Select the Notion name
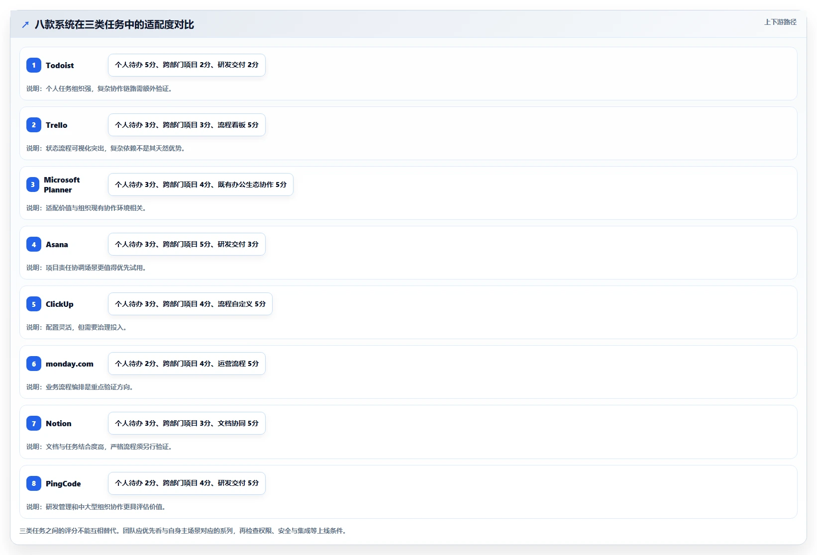817x555 pixels. point(59,423)
